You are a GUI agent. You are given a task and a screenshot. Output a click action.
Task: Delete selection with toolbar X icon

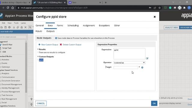[25, 27]
